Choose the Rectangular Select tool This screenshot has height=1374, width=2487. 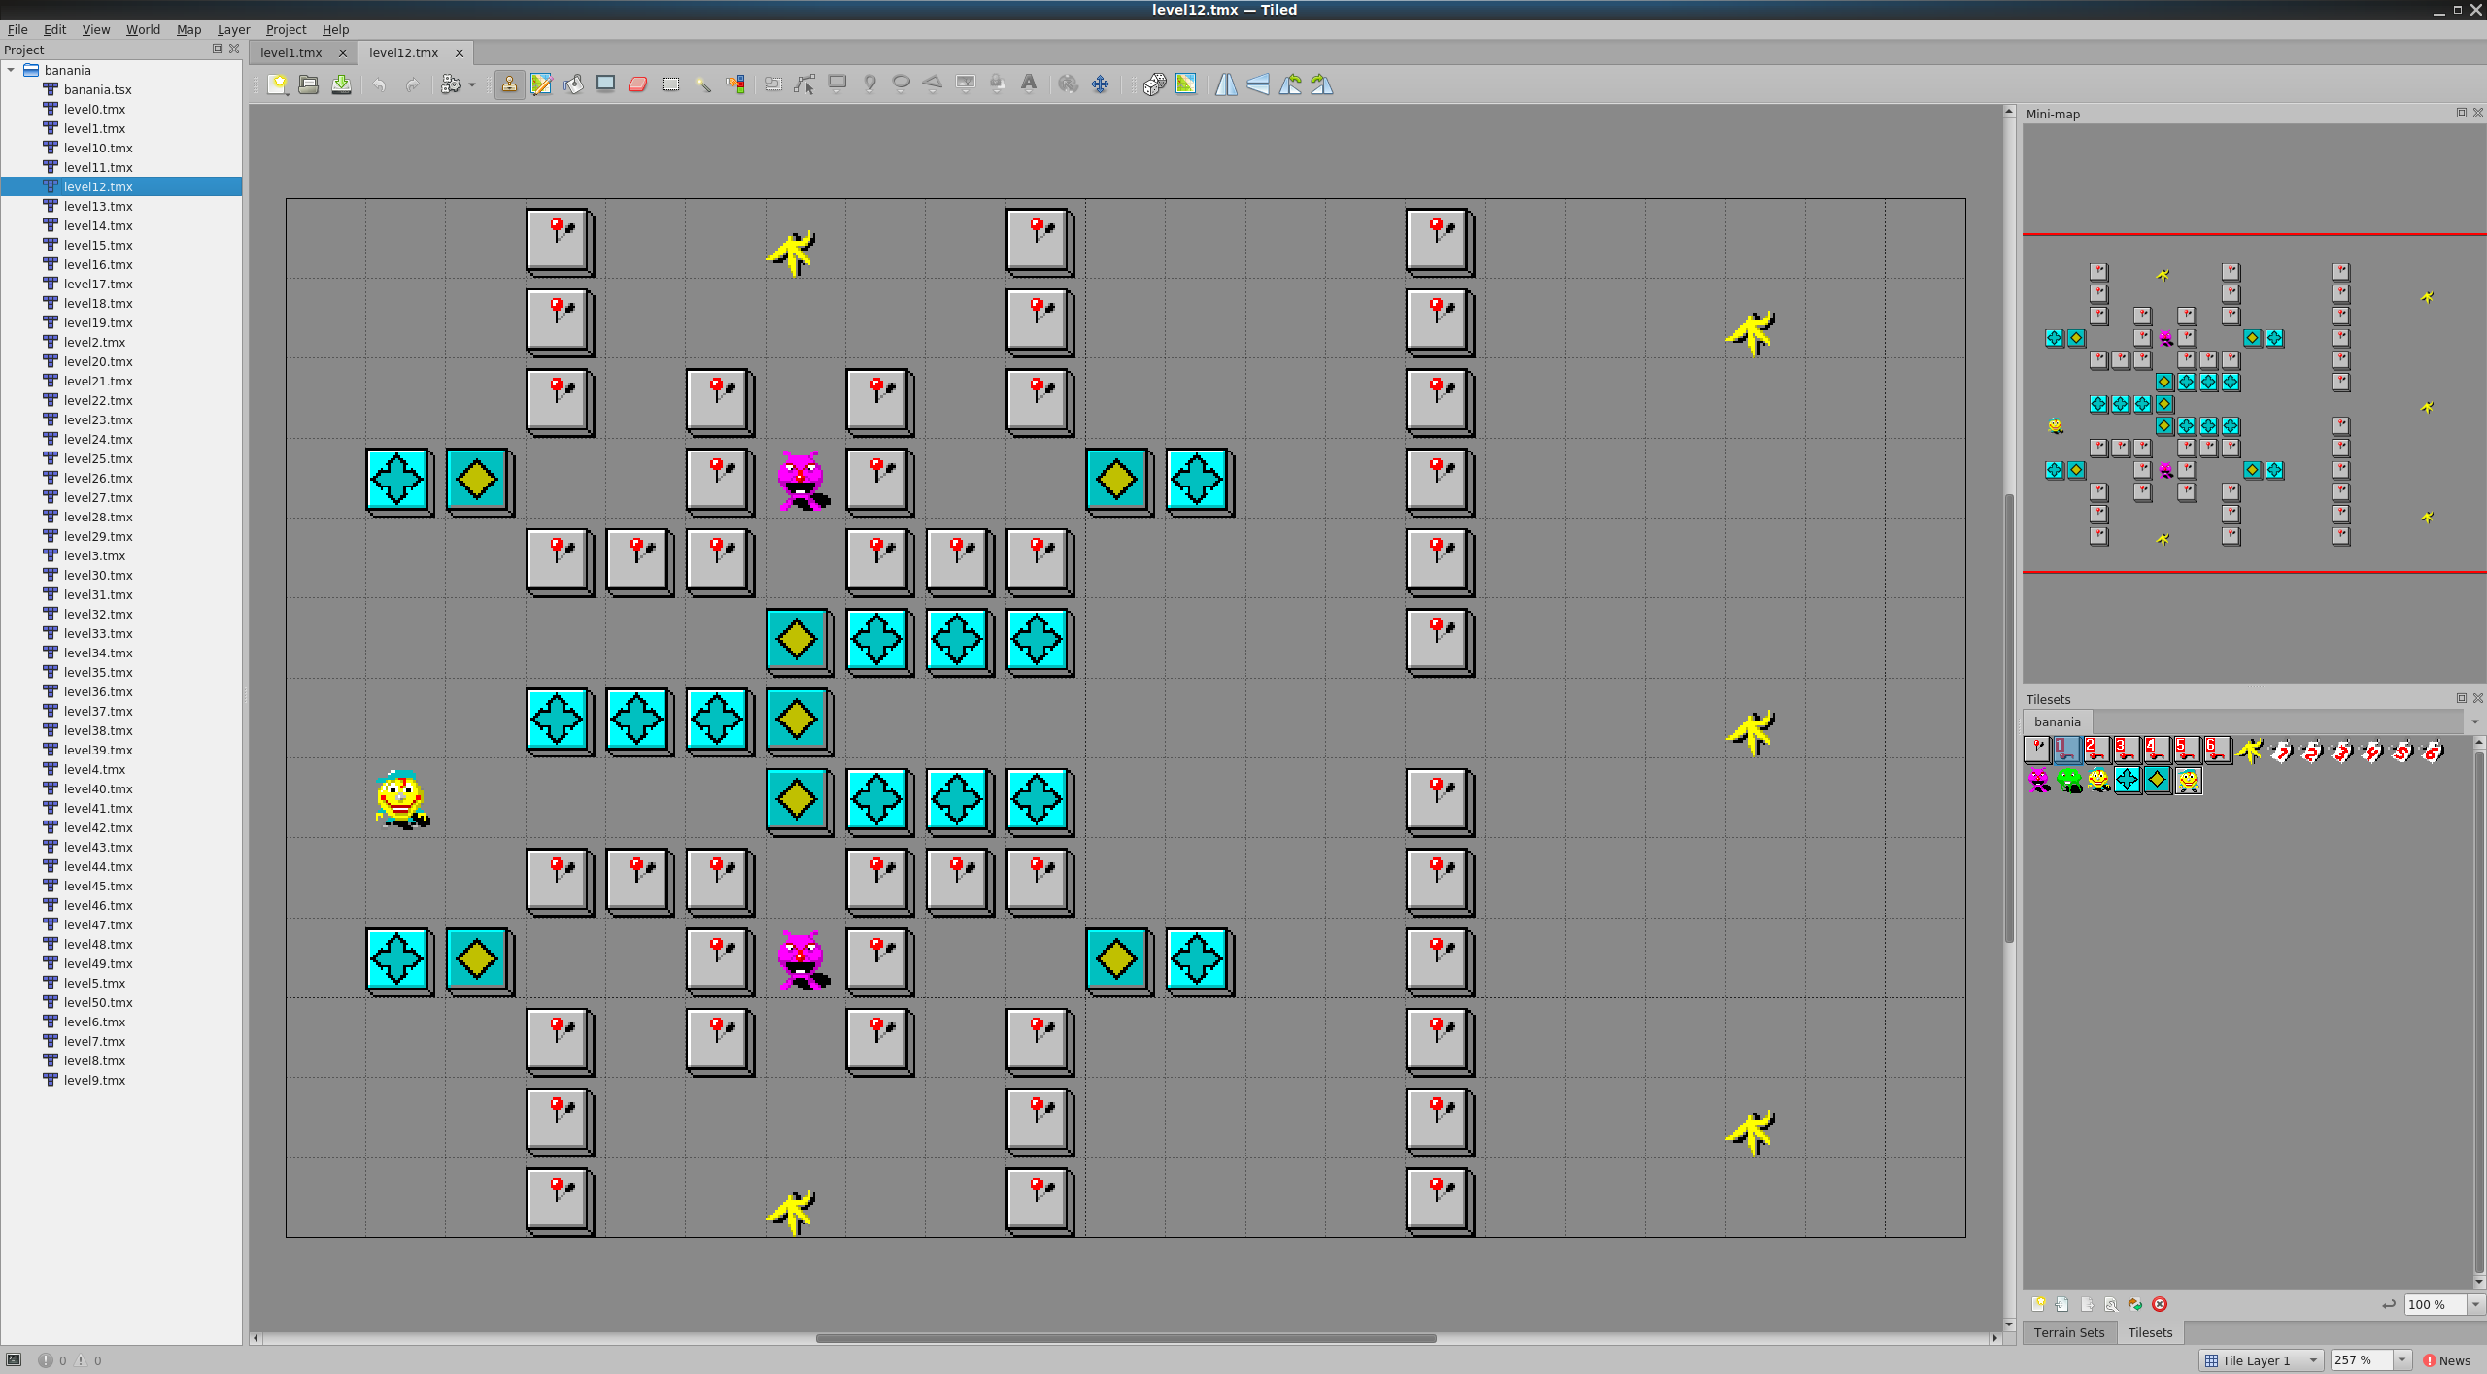(670, 84)
